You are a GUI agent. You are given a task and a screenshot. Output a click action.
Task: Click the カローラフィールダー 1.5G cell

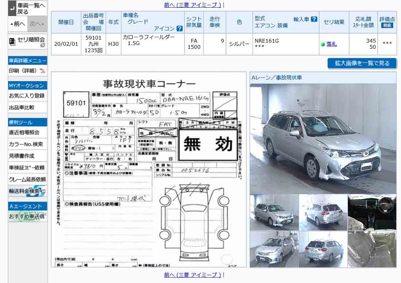153,44
